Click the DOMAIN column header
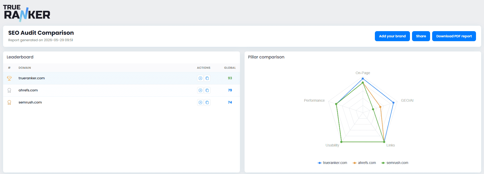Viewport: 484px width, 174px height. coord(25,68)
